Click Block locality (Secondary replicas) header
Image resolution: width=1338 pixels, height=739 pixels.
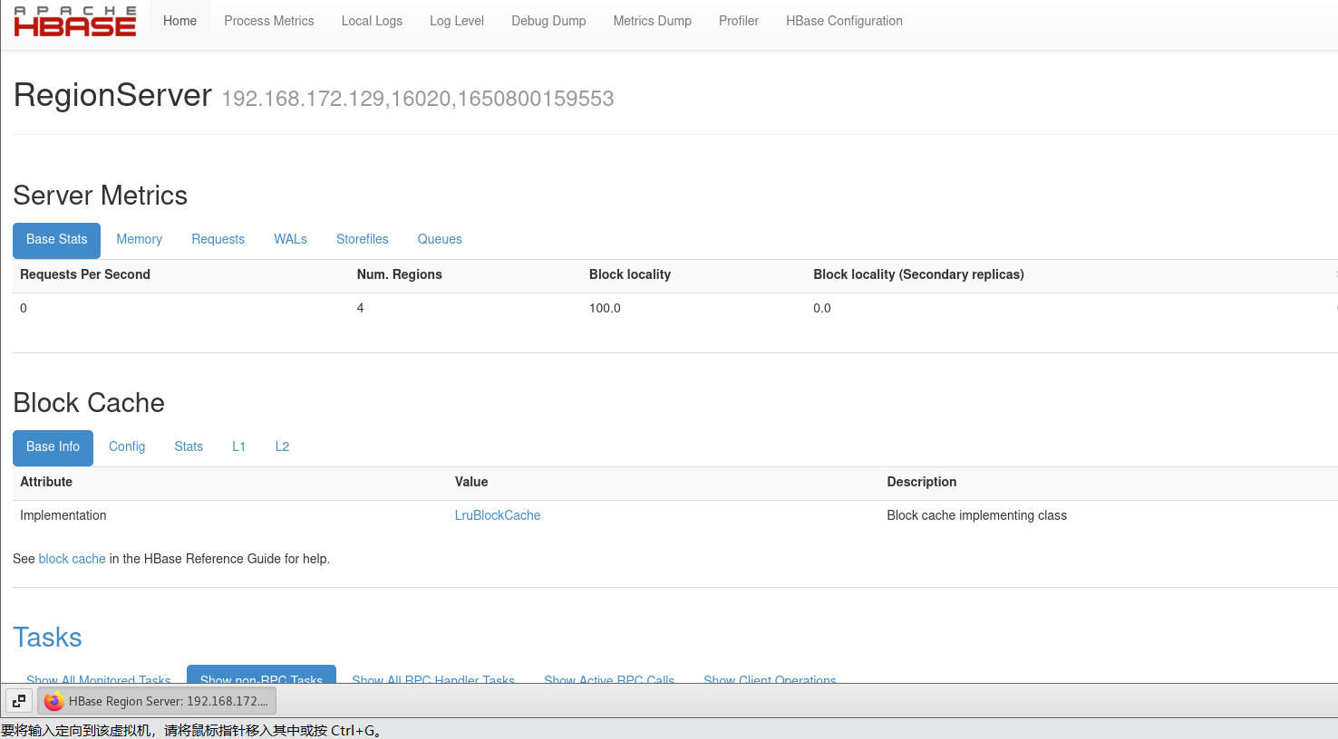[x=918, y=274]
